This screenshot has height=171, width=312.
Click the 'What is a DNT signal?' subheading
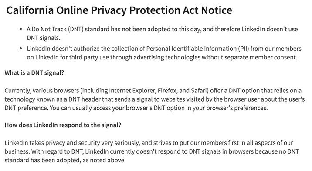34,73
